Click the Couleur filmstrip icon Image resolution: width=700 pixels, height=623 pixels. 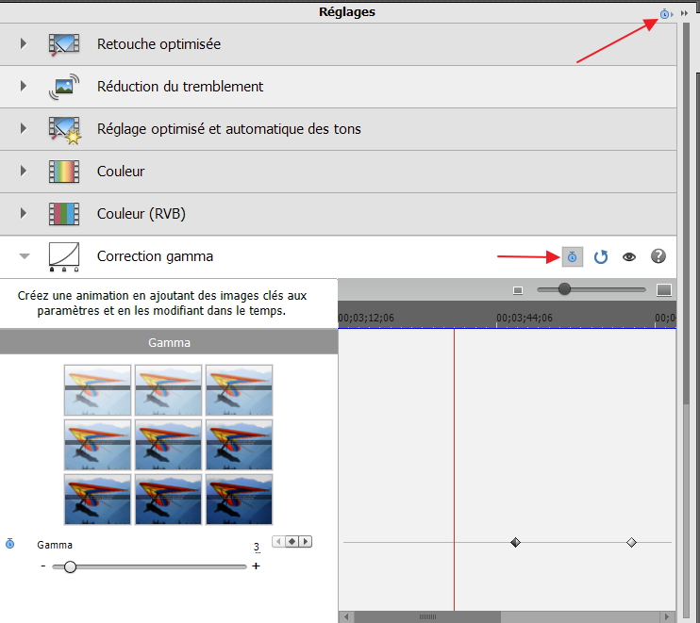[x=64, y=172]
